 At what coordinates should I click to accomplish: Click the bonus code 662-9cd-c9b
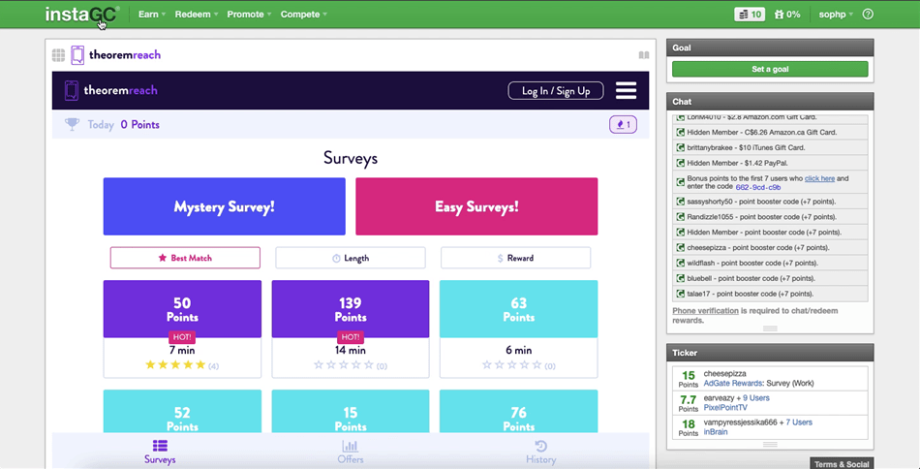(x=758, y=187)
